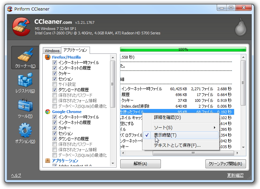Choose 詳細を確認(D) in context menu

point(181,117)
